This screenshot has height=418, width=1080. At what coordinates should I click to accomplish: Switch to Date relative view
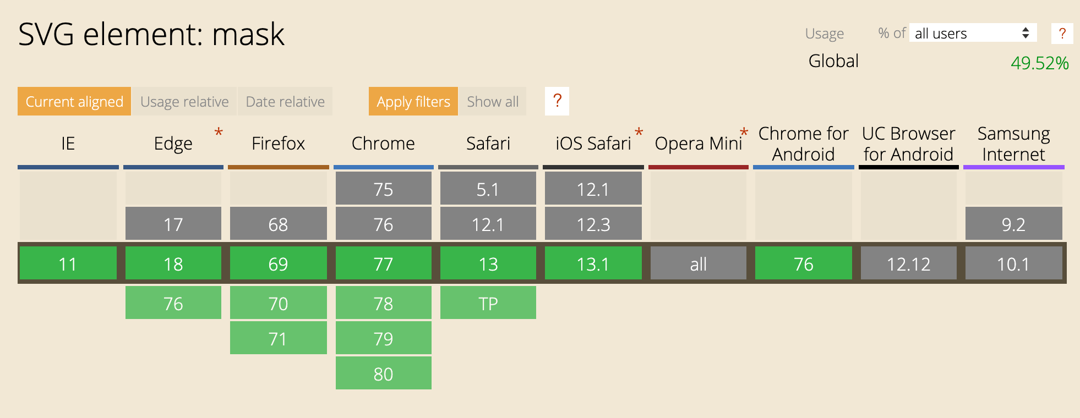pos(285,102)
